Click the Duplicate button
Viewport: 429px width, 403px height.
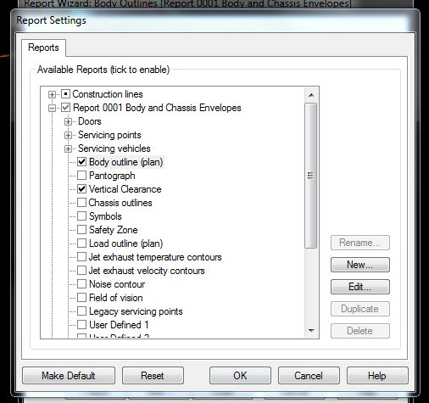coord(360,309)
